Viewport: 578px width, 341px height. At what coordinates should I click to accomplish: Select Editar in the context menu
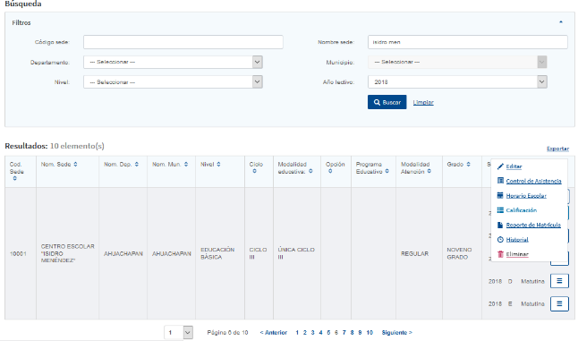coord(514,166)
